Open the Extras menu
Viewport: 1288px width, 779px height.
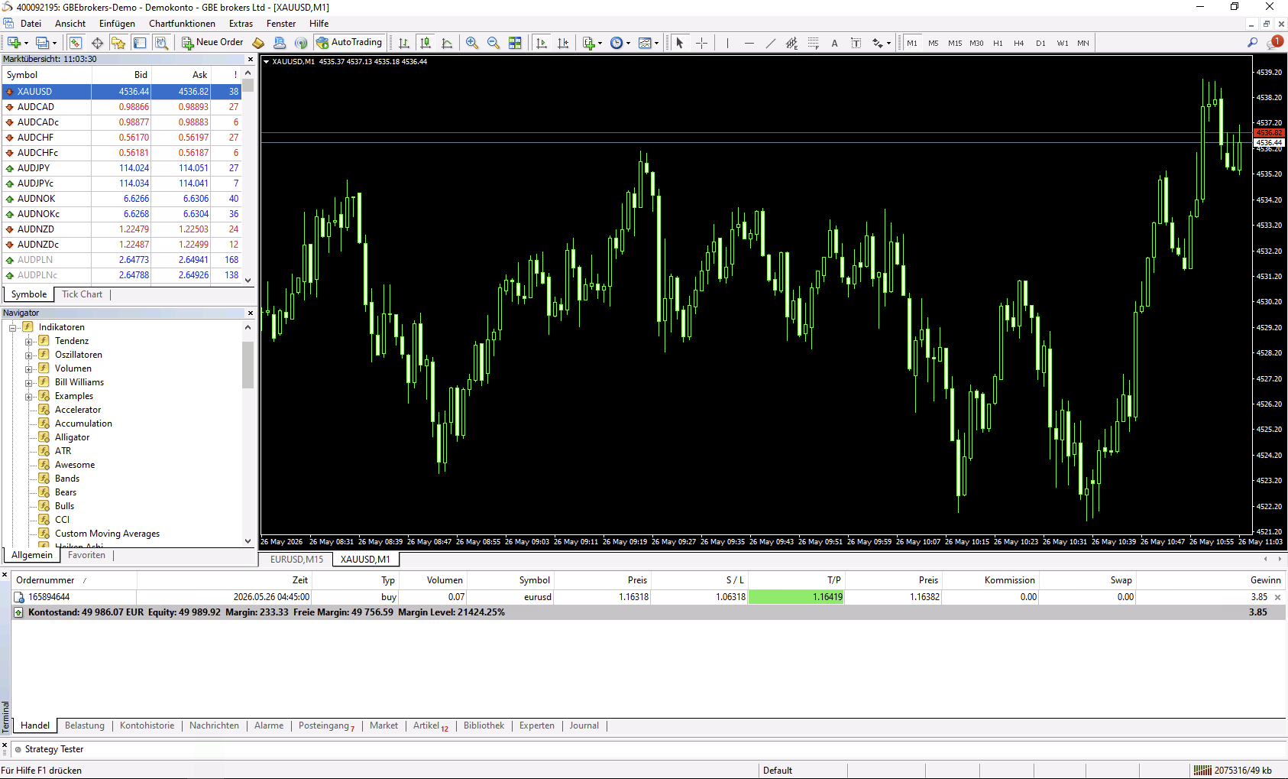coord(241,24)
